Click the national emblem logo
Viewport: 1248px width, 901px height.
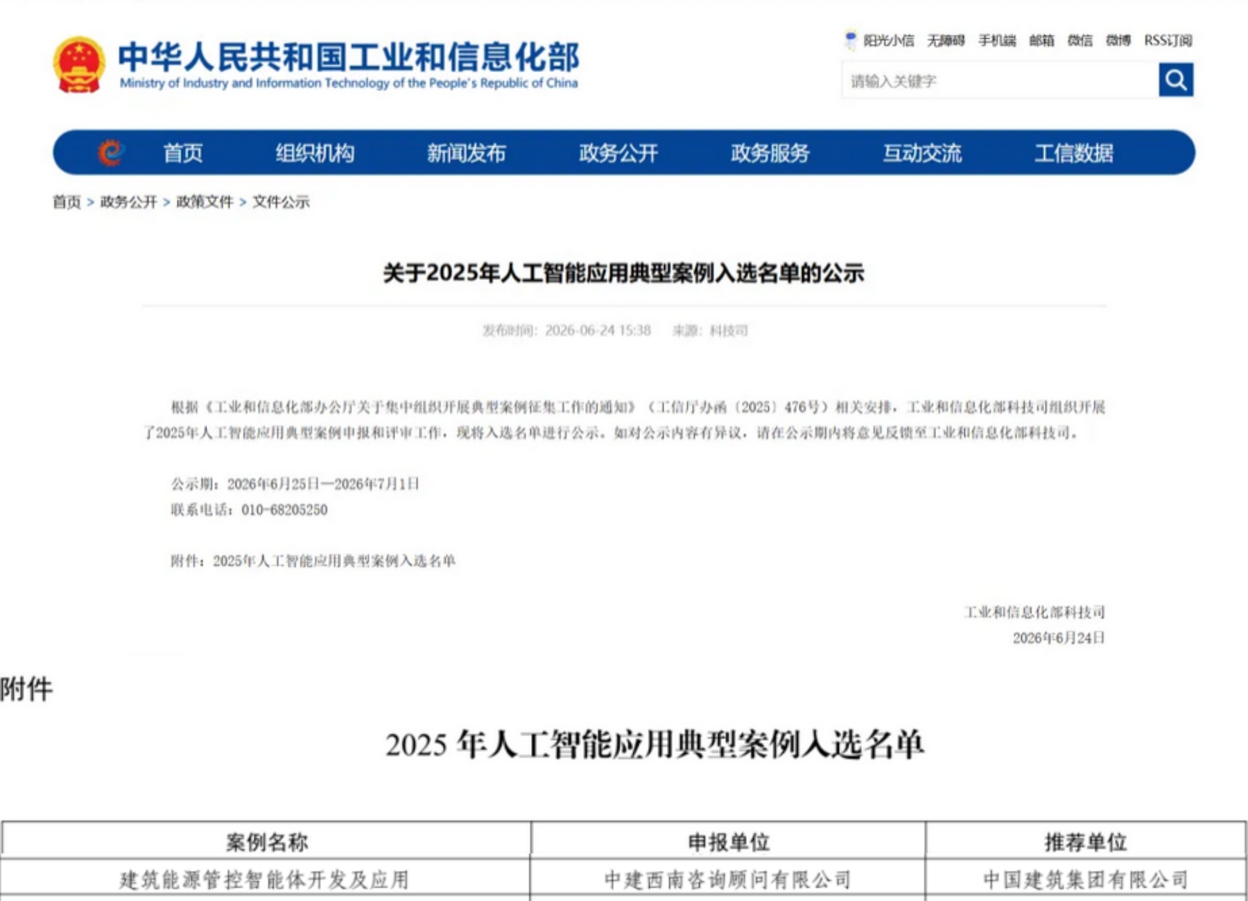coord(79,64)
